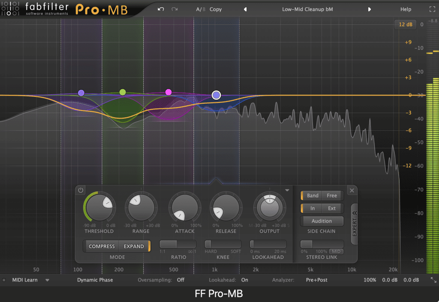Switch mode to Expand
Viewport: 439px width, 302px height.
click(134, 246)
